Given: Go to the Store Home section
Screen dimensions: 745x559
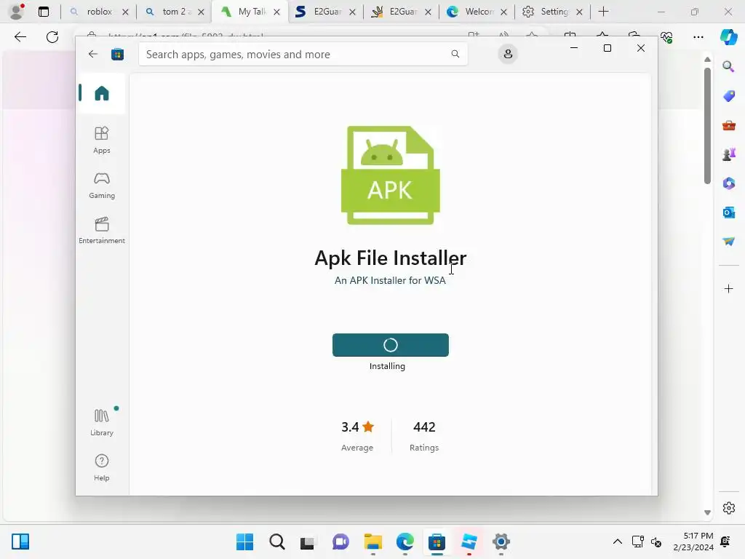Looking at the screenshot, I should coord(101,93).
